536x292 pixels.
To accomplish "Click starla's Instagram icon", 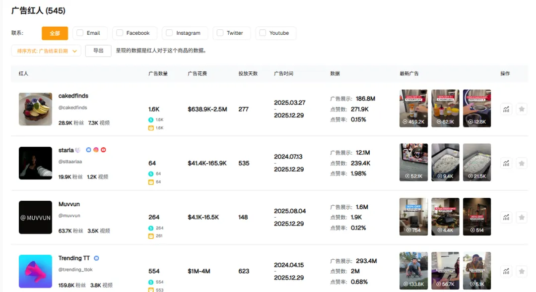I will [96, 150].
